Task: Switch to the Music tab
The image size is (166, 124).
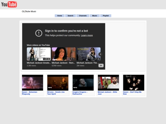Action: coord(95,16)
